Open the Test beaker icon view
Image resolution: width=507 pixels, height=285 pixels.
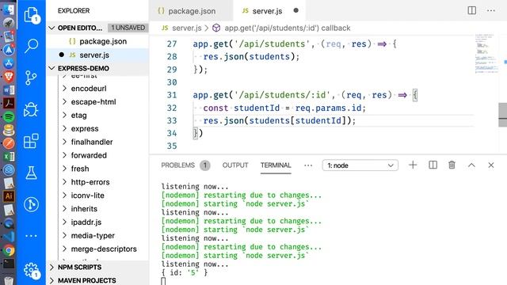click(32, 173)
